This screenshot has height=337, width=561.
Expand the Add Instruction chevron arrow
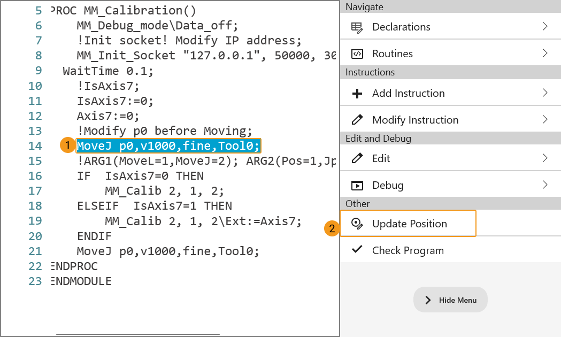(545, 93)
